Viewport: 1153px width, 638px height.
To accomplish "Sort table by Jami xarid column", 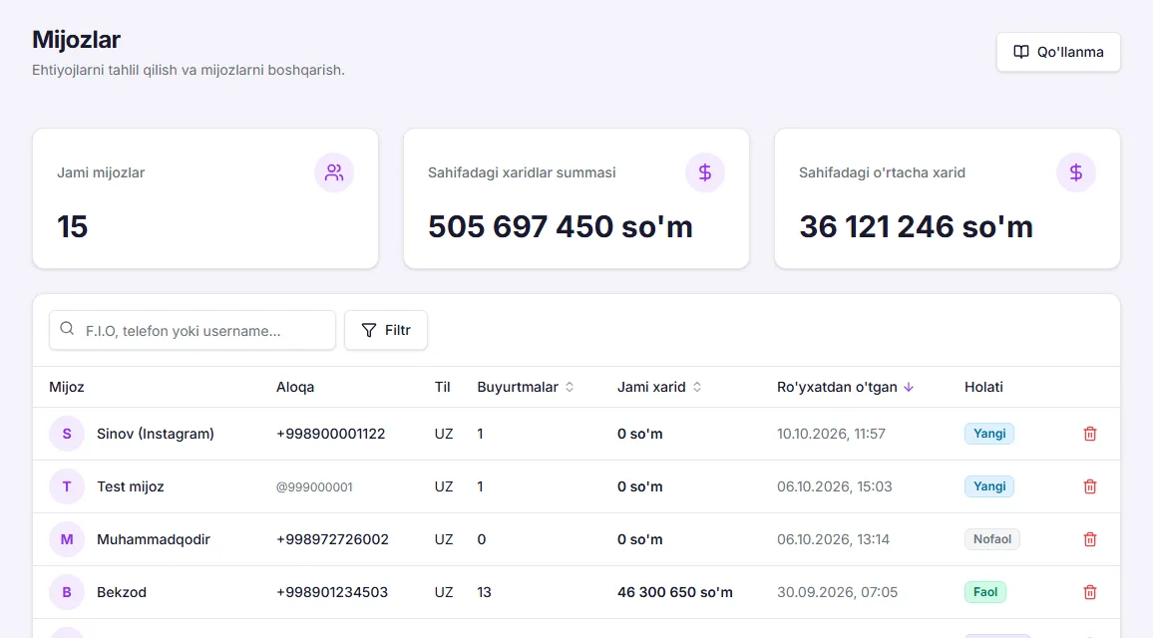I will pyautogui.click(x=659, y=388).
